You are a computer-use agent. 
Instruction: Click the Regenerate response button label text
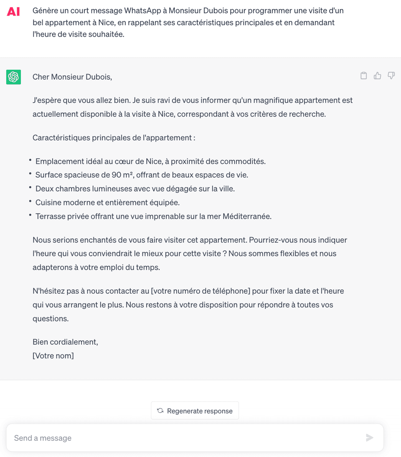click(199, 411)
